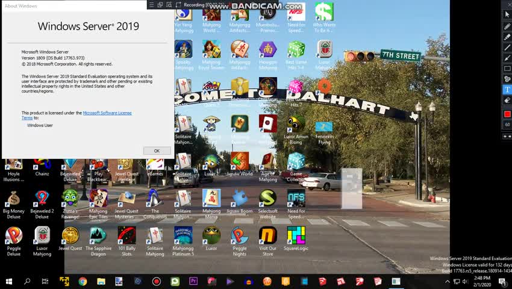The height and width of the screenshot is (289, 512).
Task: Click the Bandicam window selection mode icon
Action: point(160,5)
